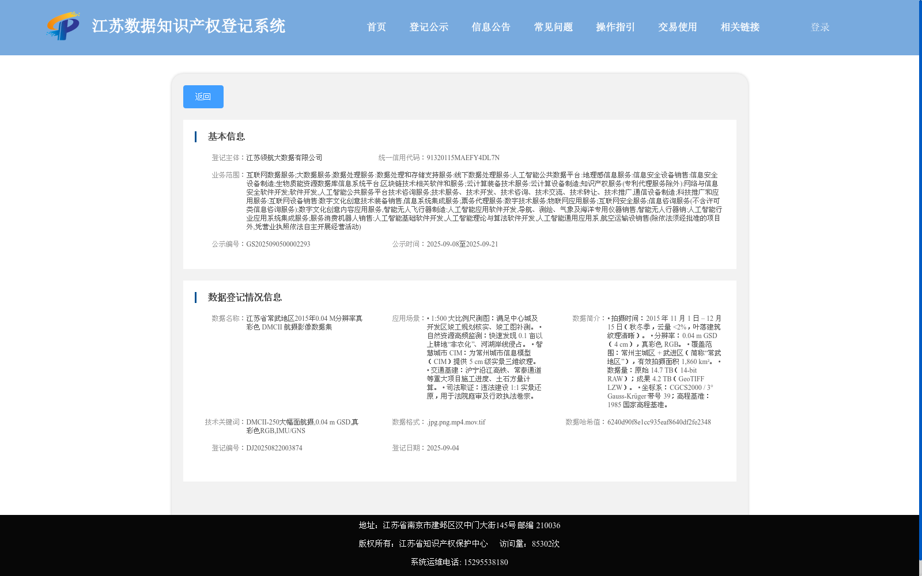The width and height of the screenshot is (922, 576).
Task: Click the 数据哈希值 label
Action: coord(586,422)
